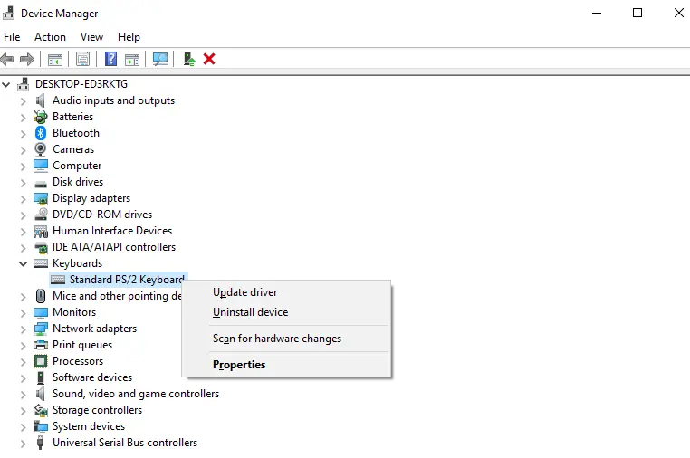Viewport: 690px width, 458px height.
Task: Expand Audio inputs and outputs chevron
Action: coord(23,101)
